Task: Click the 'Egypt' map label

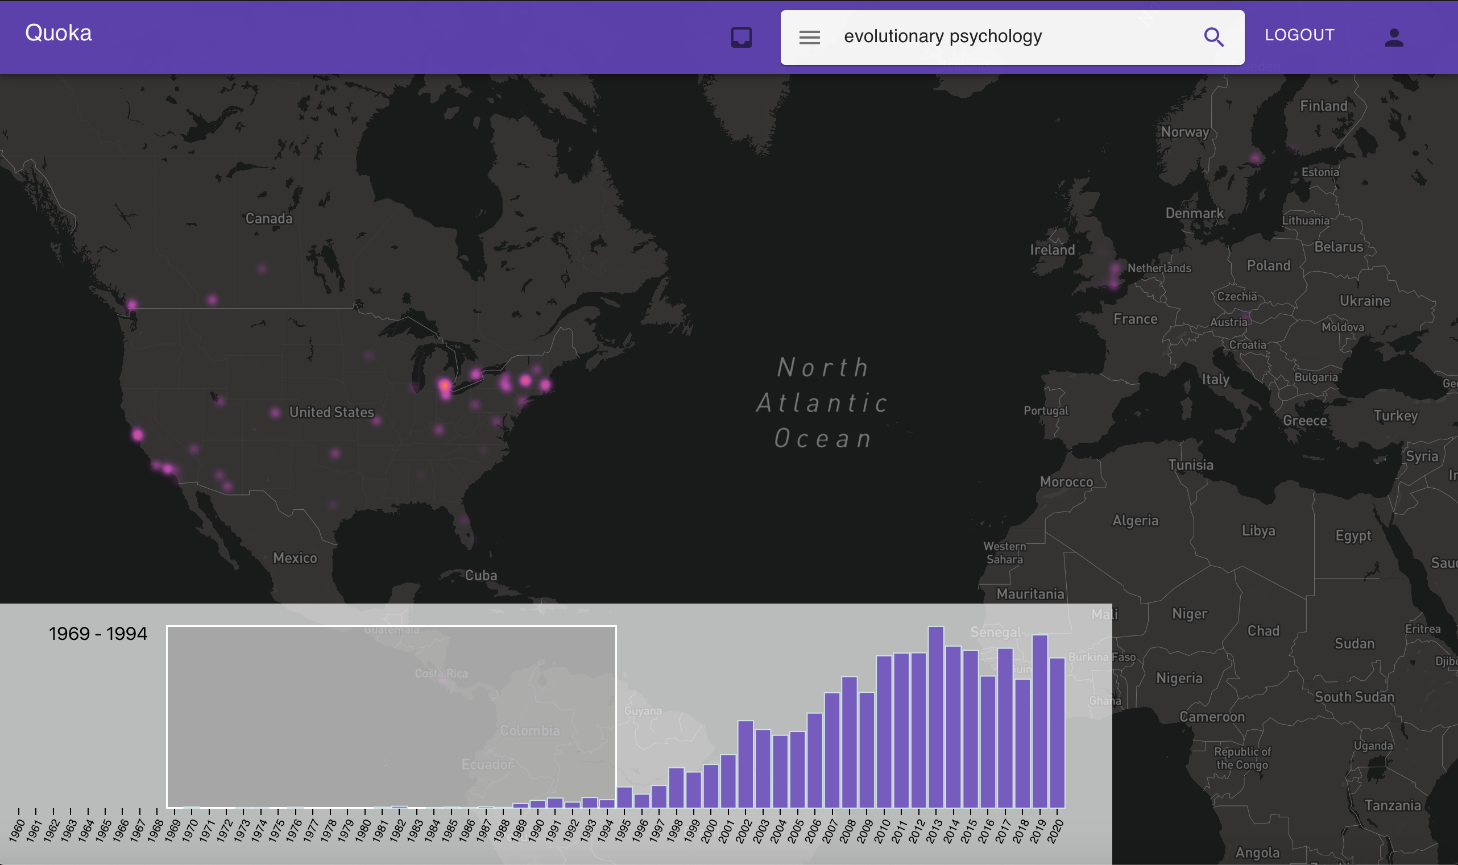Action: pyautogui.click(x=1353, y=536)
